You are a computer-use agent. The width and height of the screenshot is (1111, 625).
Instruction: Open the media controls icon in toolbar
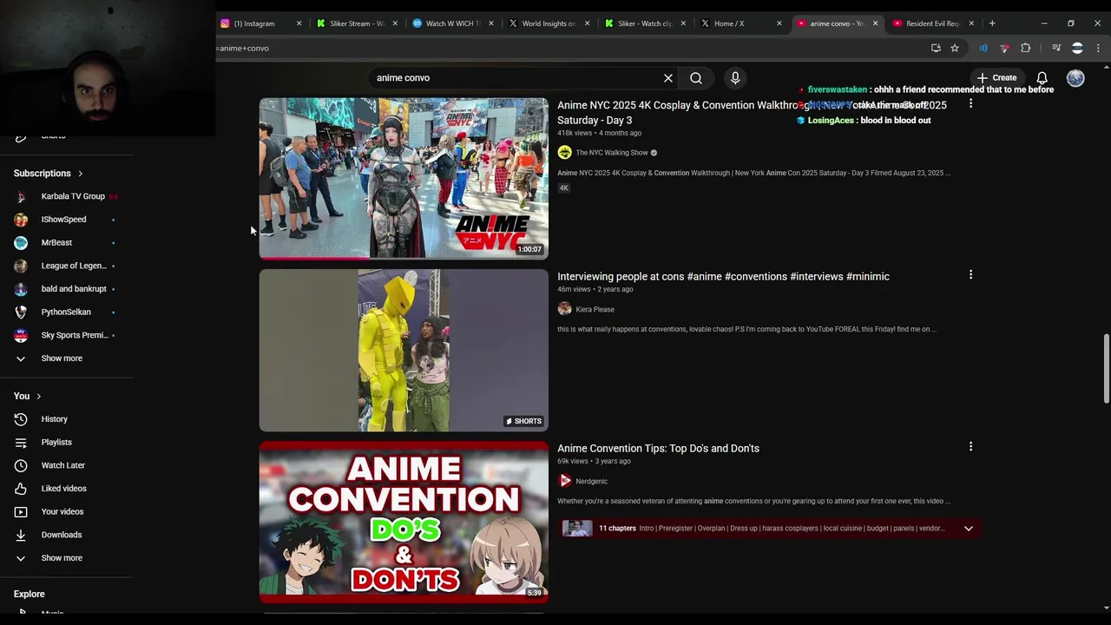point(1056,48)
